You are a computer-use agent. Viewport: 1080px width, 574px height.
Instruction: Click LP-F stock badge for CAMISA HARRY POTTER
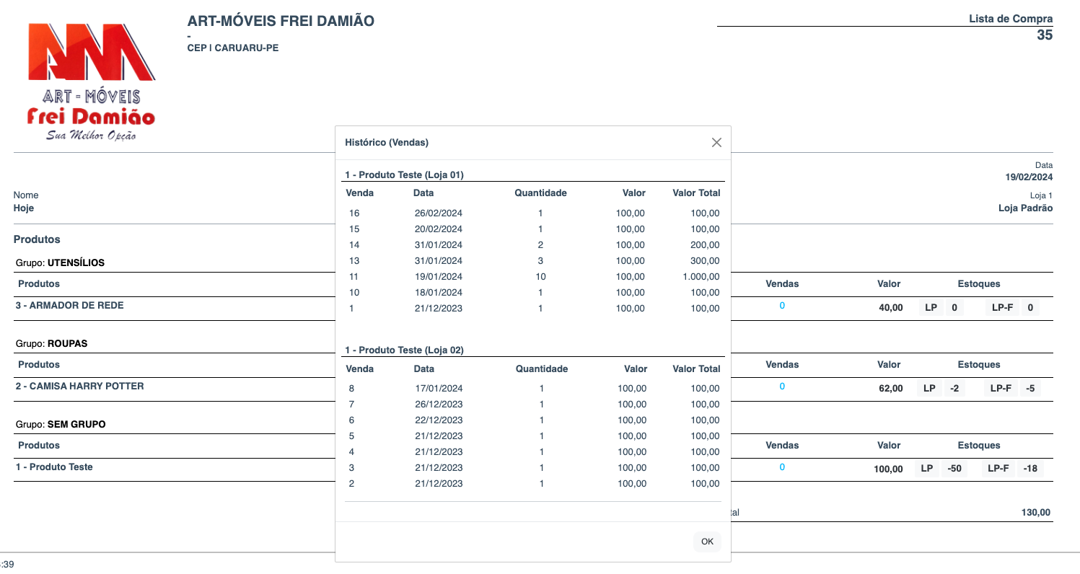pos(1001,389)
